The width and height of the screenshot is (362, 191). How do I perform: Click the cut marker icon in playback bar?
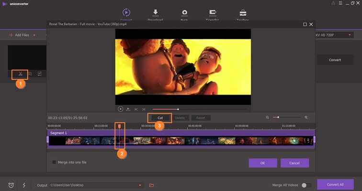(x=136, y=109)
